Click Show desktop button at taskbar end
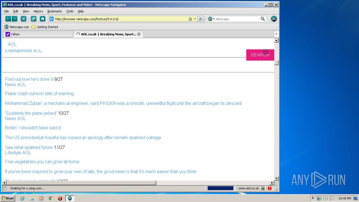 tap(356, 198)
